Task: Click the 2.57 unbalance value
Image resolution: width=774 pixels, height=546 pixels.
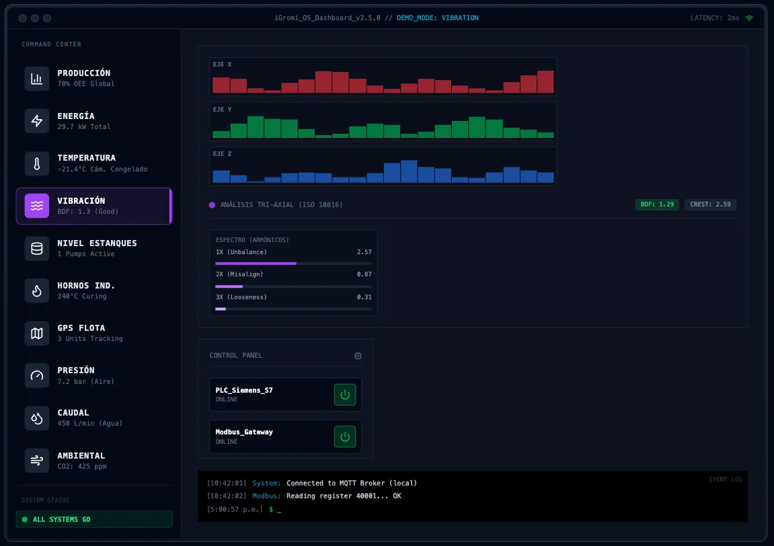Action: (364, 251)
